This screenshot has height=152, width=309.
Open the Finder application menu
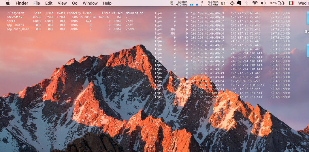point(22,3)
